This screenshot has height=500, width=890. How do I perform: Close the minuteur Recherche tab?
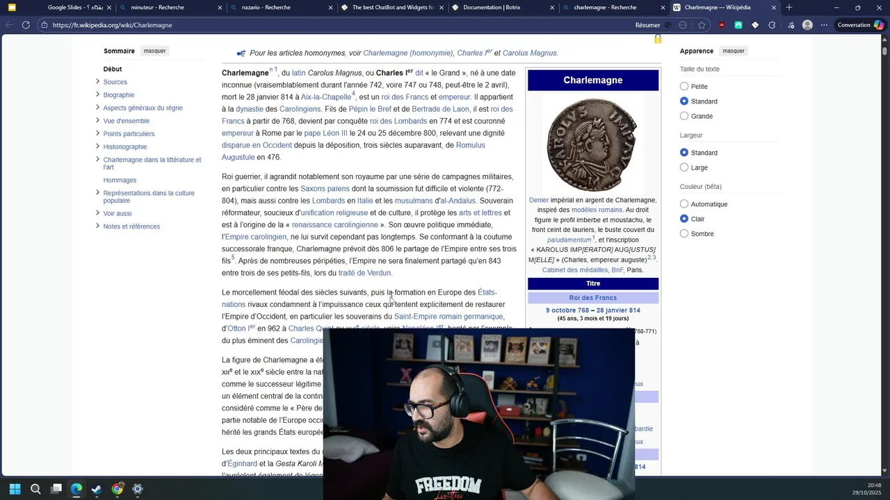coord(220,8)
